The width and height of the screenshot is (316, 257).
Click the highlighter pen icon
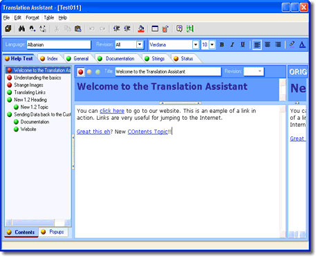click(x=292, y=44)
